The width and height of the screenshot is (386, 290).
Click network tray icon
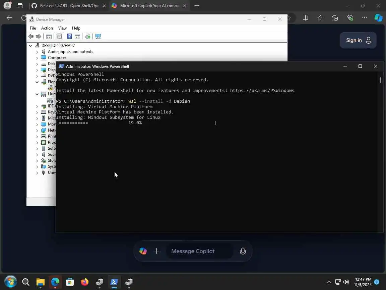tap(338, 282)
